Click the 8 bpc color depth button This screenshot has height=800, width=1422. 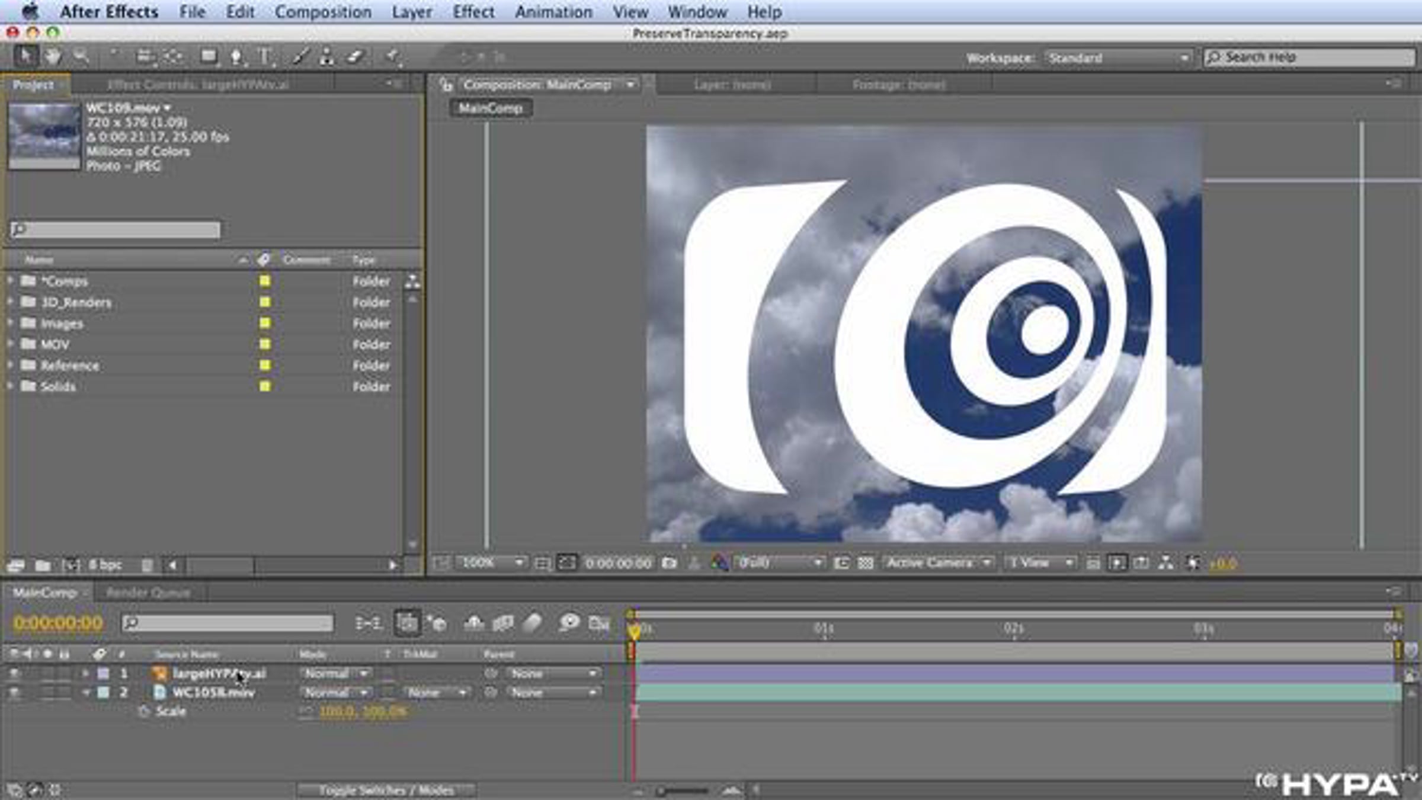pos(105,565)
